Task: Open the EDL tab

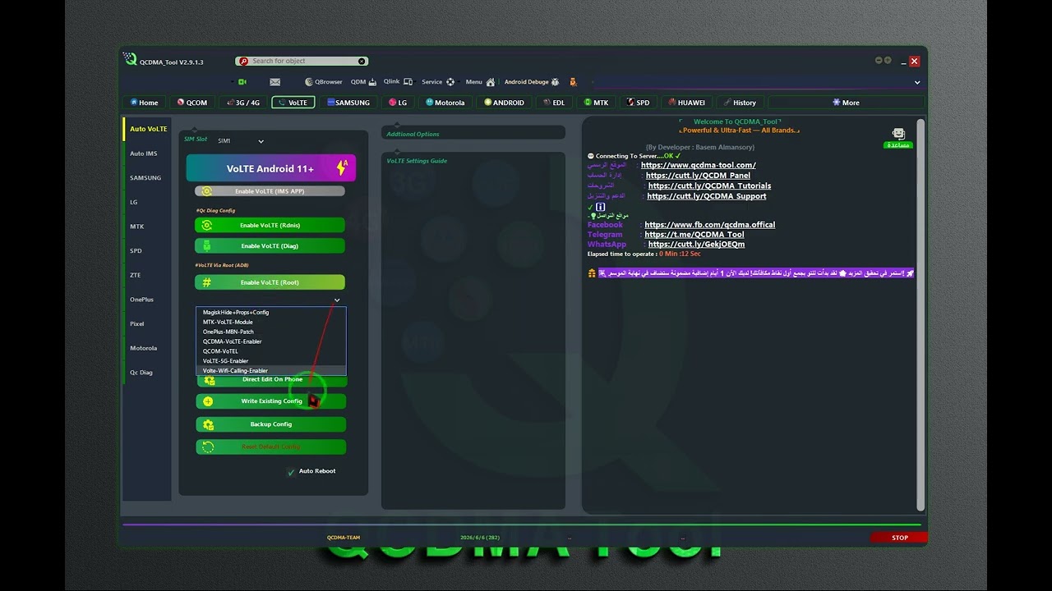Action: (x=554, y=103)
